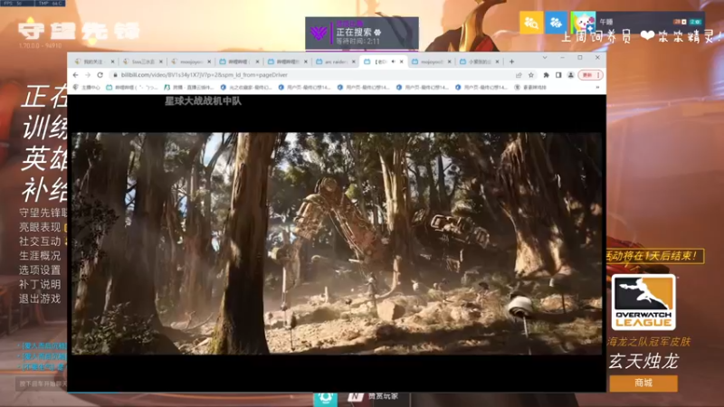724x407 pixels.
Task: Open 补丁说明 in Overwatch menu
Action: pos(40,284)
